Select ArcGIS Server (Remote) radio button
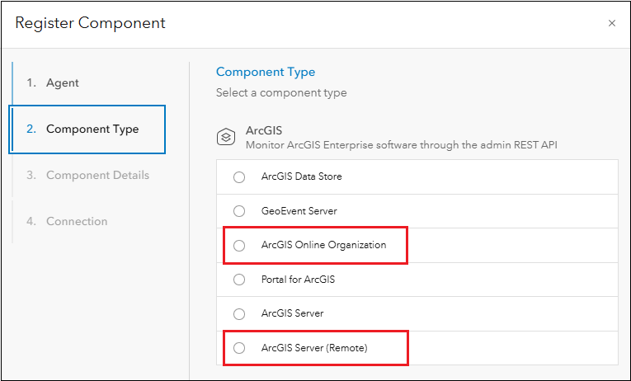Screen dimensions: 631x381 pos(239,348)
